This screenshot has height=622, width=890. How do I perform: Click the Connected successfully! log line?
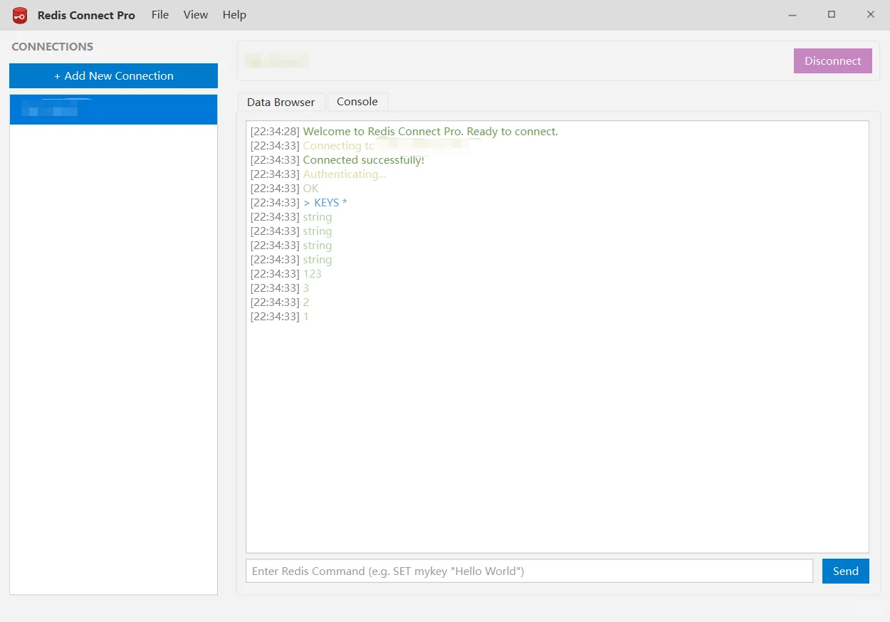(363, 160)
